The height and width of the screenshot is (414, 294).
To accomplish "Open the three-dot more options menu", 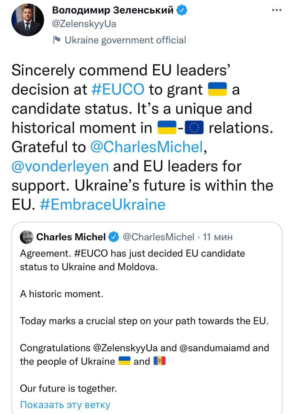I will pyautogui.click(x=277, y=10).
